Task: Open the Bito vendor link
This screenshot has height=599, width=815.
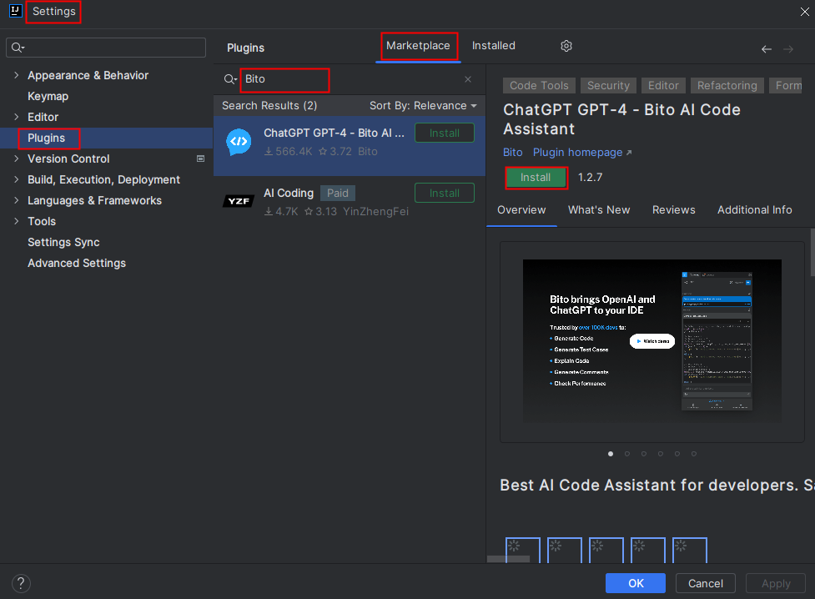Action: pos(512,153)
